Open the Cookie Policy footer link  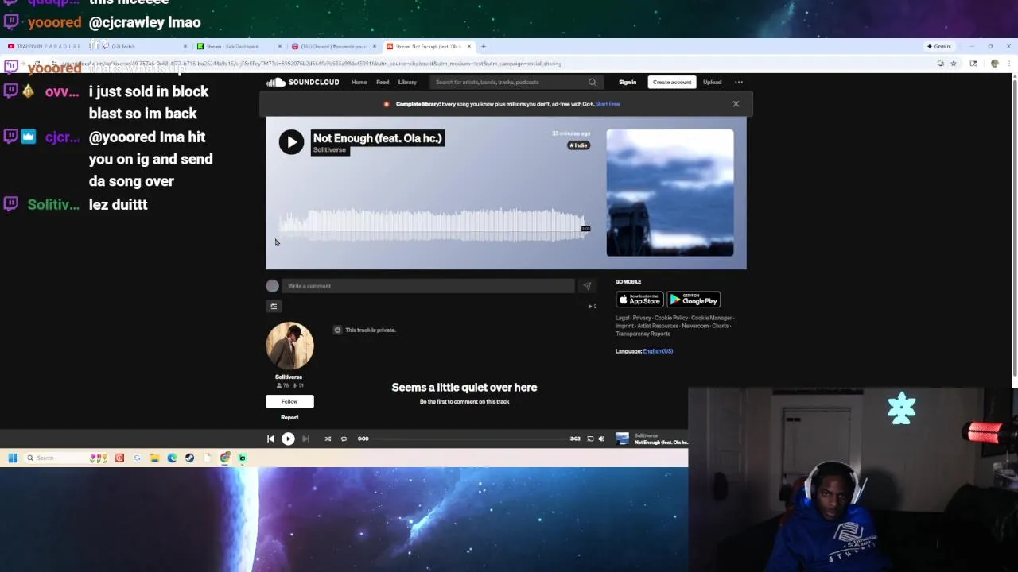point(671,318)
